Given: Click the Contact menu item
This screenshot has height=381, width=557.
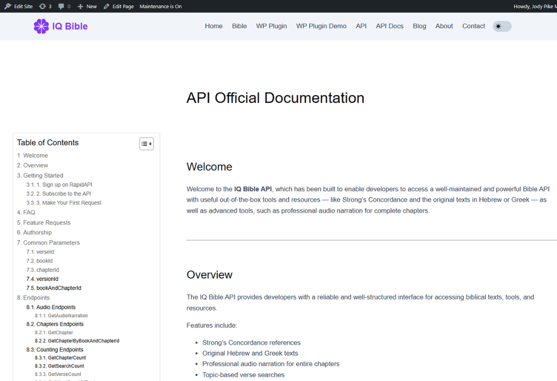Looking at the screenshot, I should click(x=473, y=26).
